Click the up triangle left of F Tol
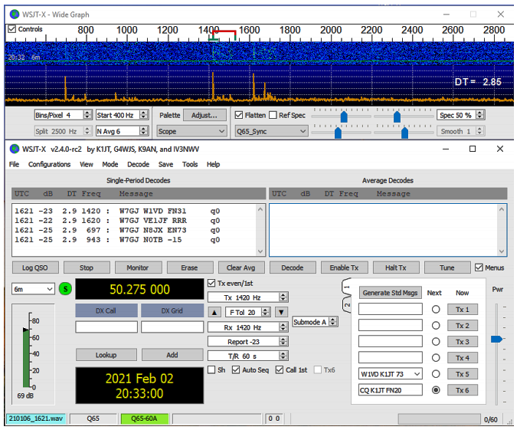 215,312
